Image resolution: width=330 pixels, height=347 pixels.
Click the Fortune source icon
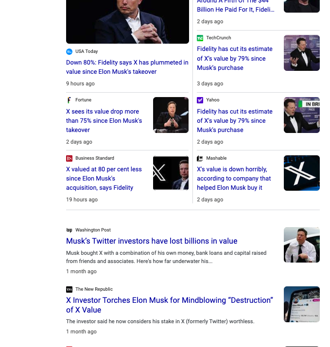click(69, 100)
